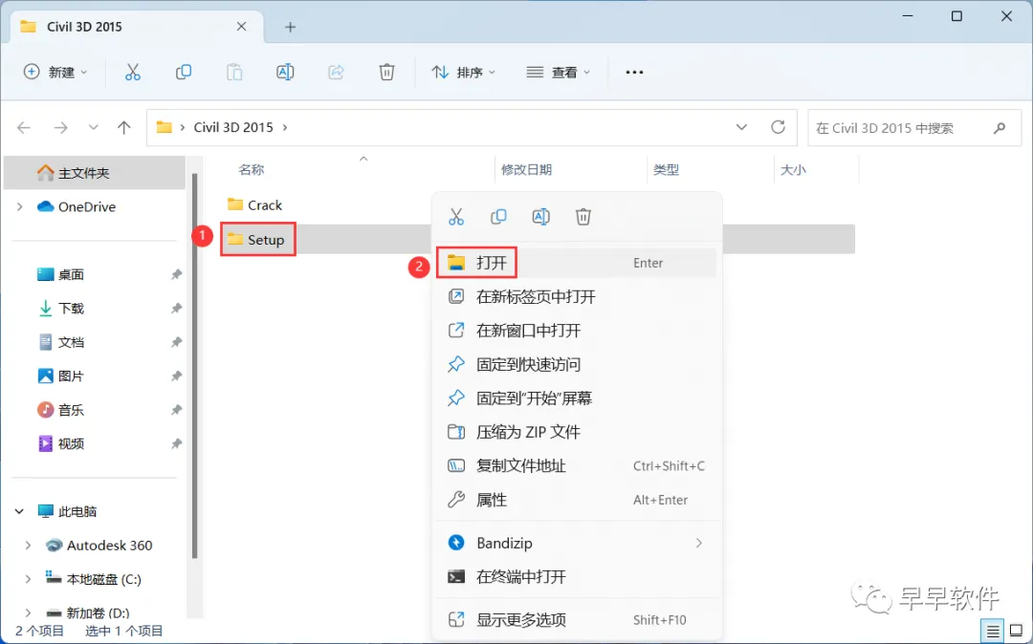Screen dimensions: 1033x644
Task: Select the Setup folder
Action: click(257, 240)
